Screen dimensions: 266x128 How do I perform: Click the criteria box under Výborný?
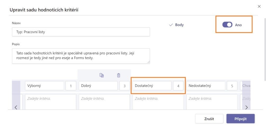click(x=50, y=102)
